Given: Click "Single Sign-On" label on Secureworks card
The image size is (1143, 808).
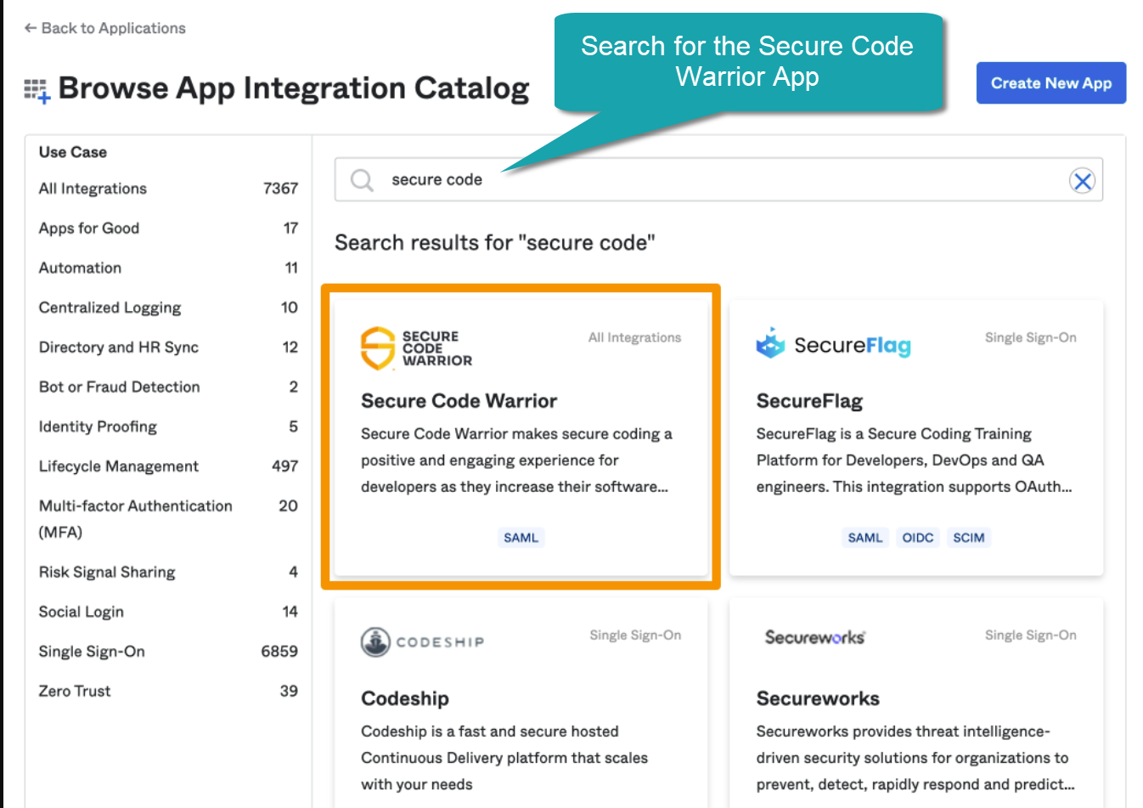Looking at the screenshot, I should point(1030,635).
